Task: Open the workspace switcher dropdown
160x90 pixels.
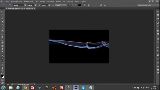Action: point(148,5)
